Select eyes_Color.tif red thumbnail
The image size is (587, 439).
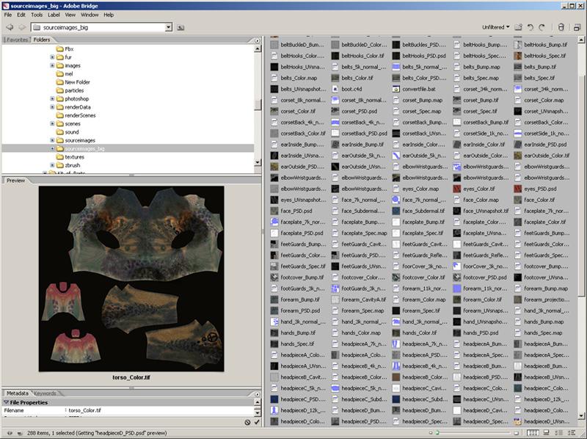point(456,189)
